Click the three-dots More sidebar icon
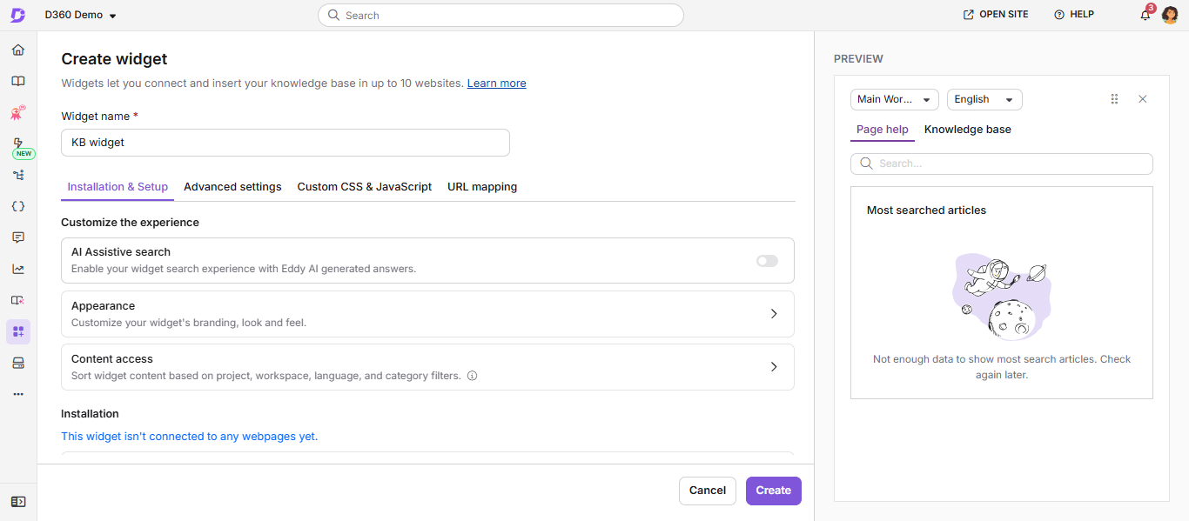This screenshot has width=1189, height=521. [18, 394]
